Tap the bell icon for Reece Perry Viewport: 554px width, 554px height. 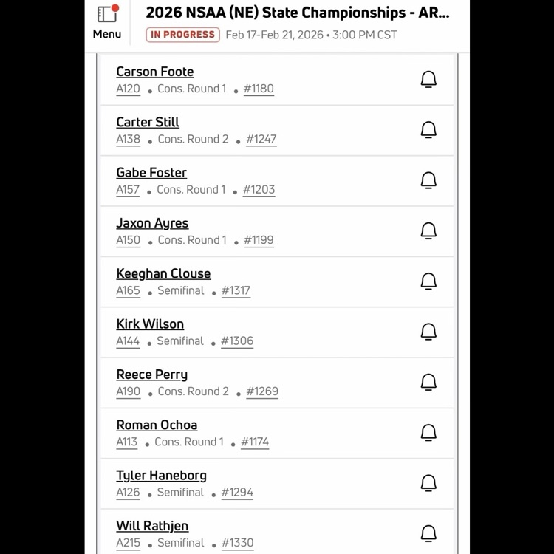(428, 383)
